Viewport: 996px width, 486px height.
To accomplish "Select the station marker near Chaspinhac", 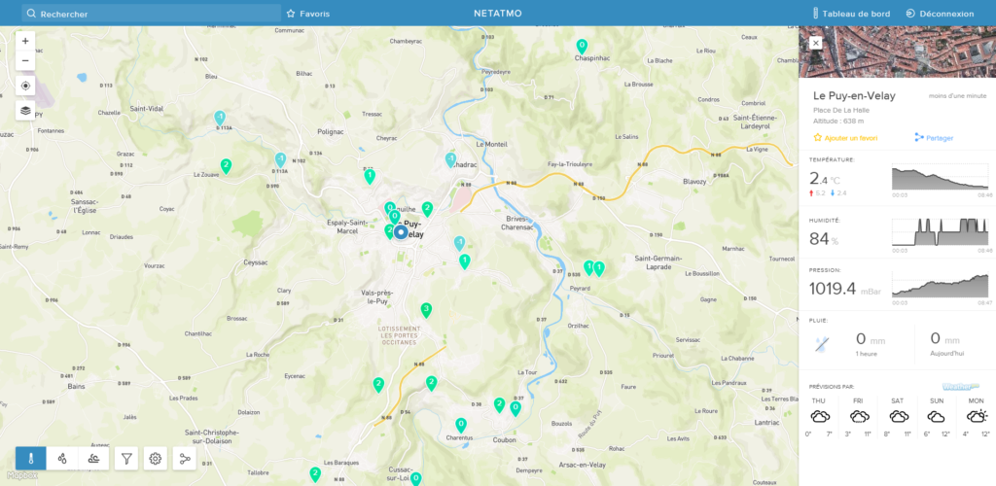I will click(x=582, y=47).
